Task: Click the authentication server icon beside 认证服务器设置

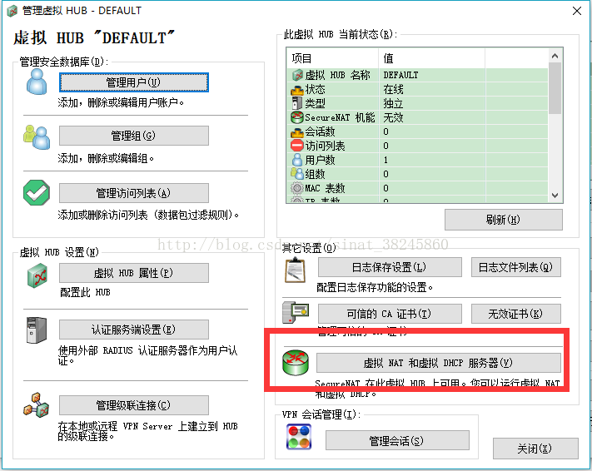Action: [37, 330]
